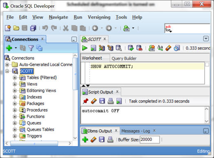Close the SCOTT worksheet tab

[105, 39]
